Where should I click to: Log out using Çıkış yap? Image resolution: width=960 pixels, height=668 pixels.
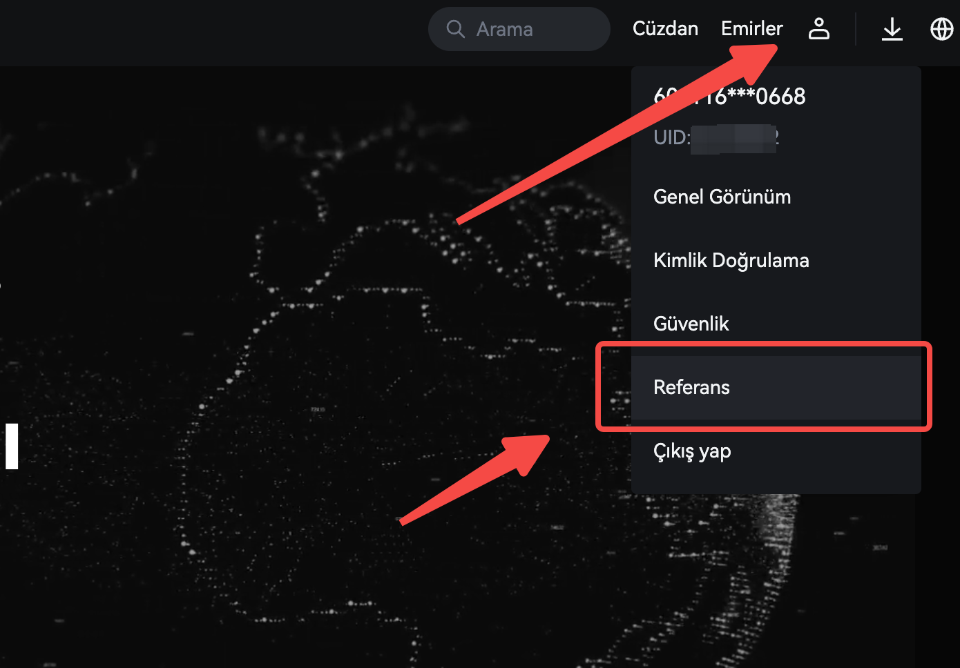point(692,451)
